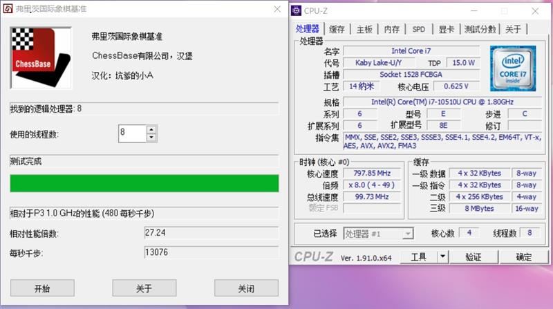Image resolution: width=553 pixels, height=309 pixels.
Task: Click the 确定 button in CPU-Z
Action: pos(524,257)
